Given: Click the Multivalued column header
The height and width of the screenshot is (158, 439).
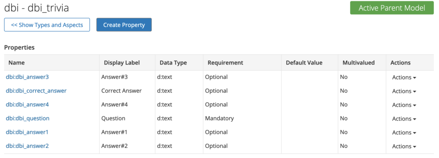Looking at the screenshot, I should tap(359, 63).
